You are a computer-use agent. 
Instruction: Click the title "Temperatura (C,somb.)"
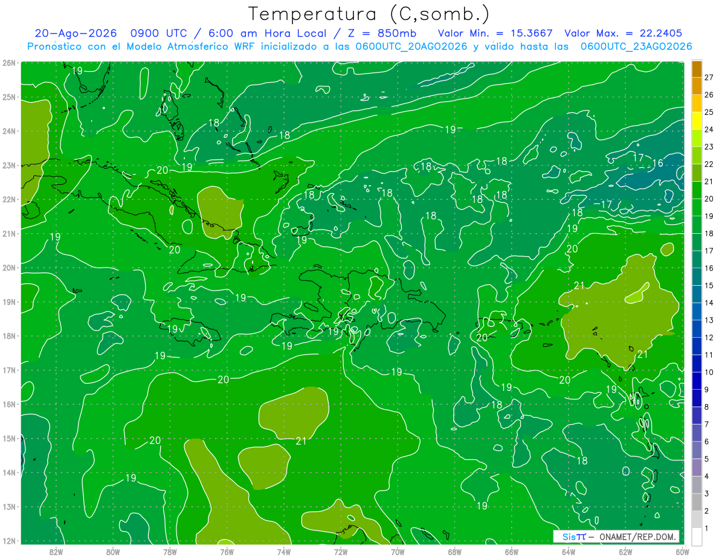369,14
